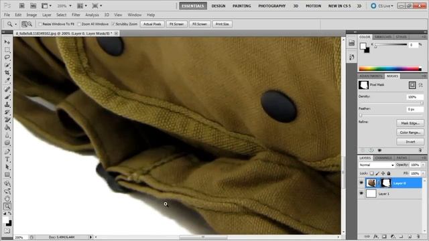Viewport: 429px width, 241px height.
Task: Switch to the Channels tab
Action: [x=383, y=158]
